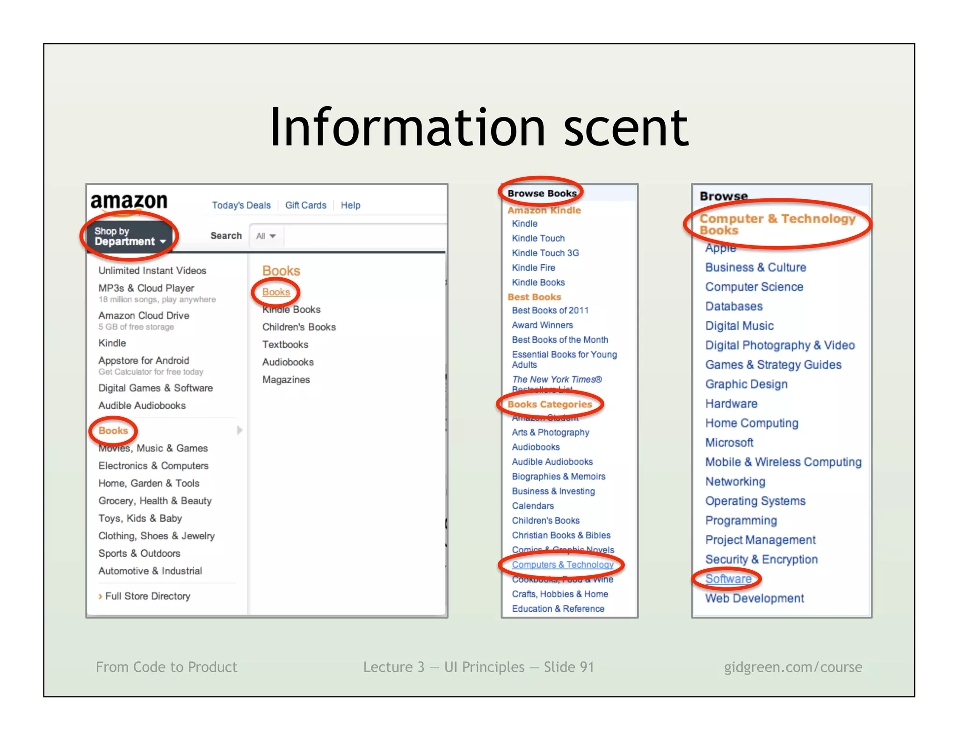The width and height of the screenshot is (958, 740).
Task: Expand Books submenu arrow
Action: coord(239,430)
